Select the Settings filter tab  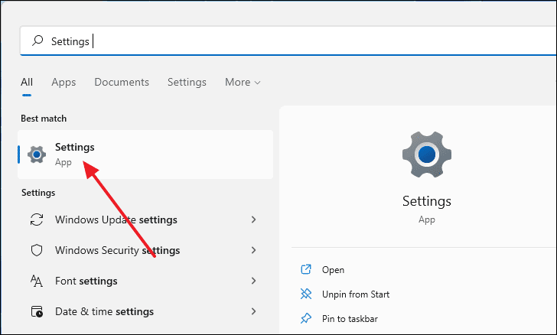187,82
